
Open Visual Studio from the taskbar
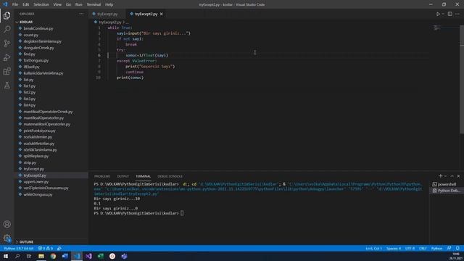pos(88,256)
